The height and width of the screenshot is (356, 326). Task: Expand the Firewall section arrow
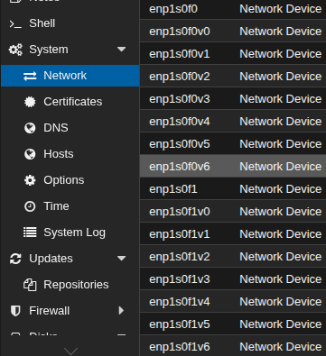pyautogui.click(x=121, y=311)
